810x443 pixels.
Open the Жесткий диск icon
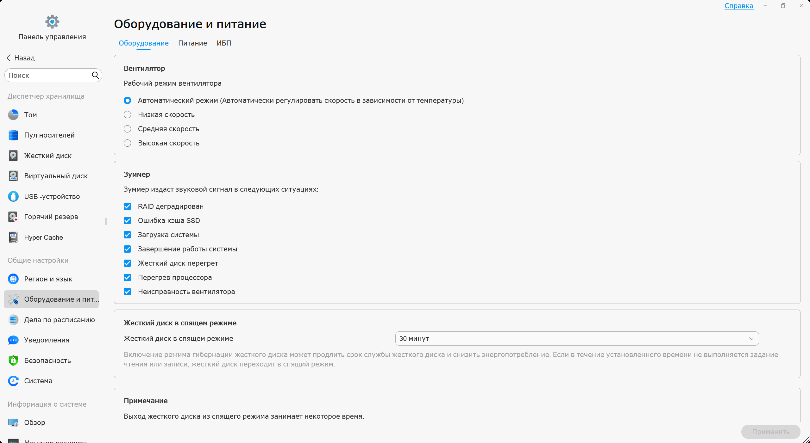(x=13, y=156)
